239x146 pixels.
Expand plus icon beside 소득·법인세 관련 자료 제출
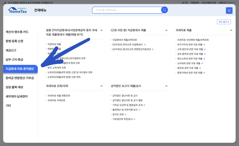(205, 49)
